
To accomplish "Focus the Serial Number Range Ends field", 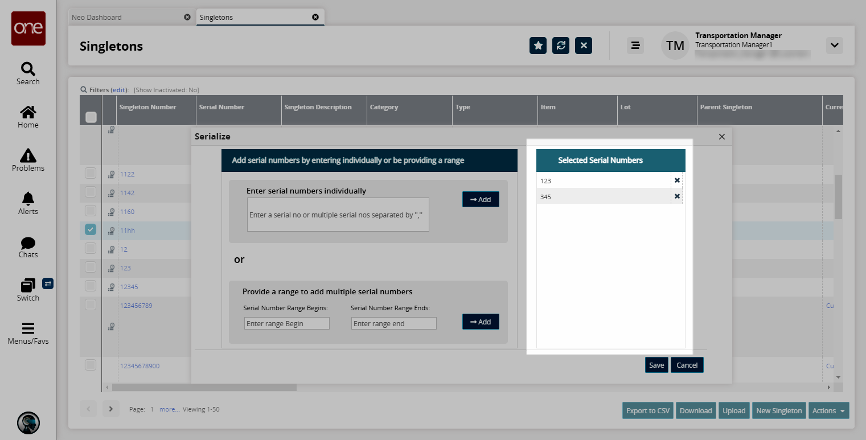I will coord(394,323).
